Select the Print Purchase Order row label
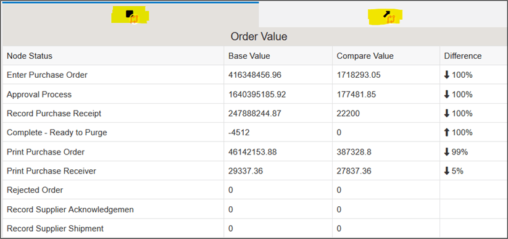This screenshot has height=239, width=508. tap(46, 152)
